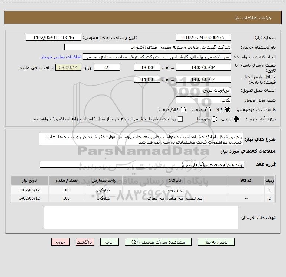The image size is (286, 277).
Task: Click the کد کالا column header
Action: 246,180
